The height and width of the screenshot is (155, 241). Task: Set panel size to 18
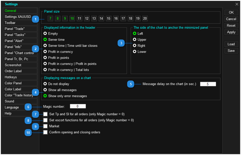[x=130, y=18]
